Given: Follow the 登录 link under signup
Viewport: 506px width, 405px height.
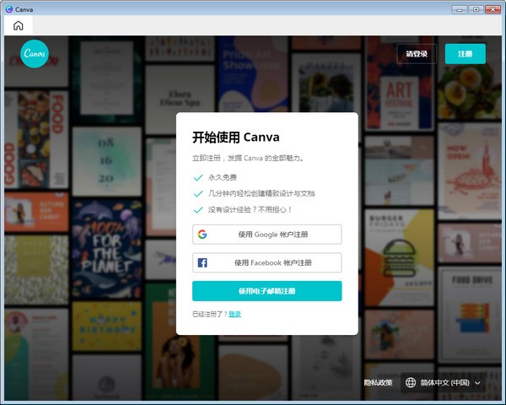Looking at the screenshot, I should (234, 314).
